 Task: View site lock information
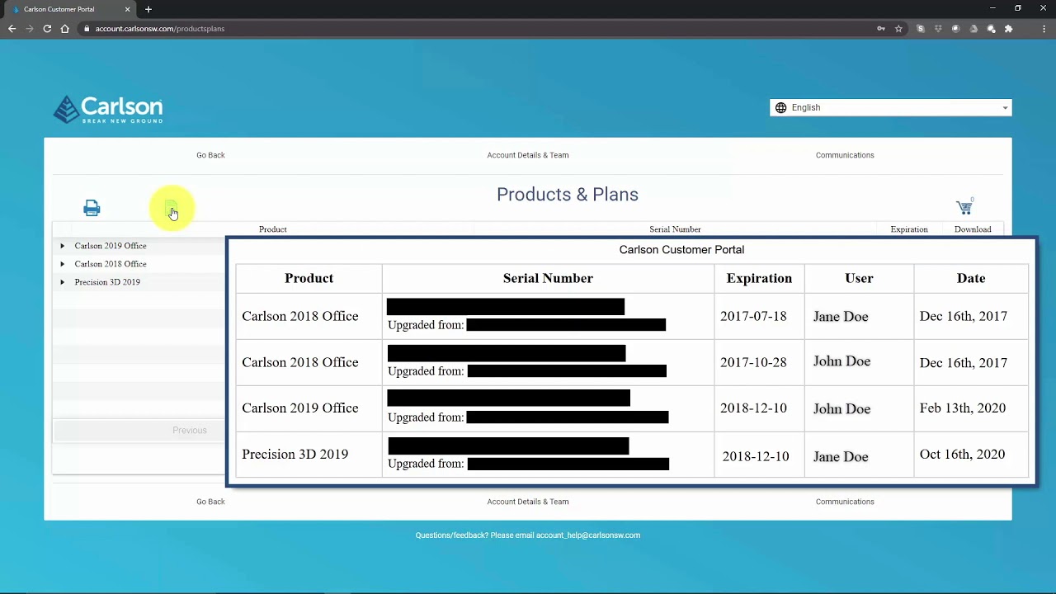(87, 29)
